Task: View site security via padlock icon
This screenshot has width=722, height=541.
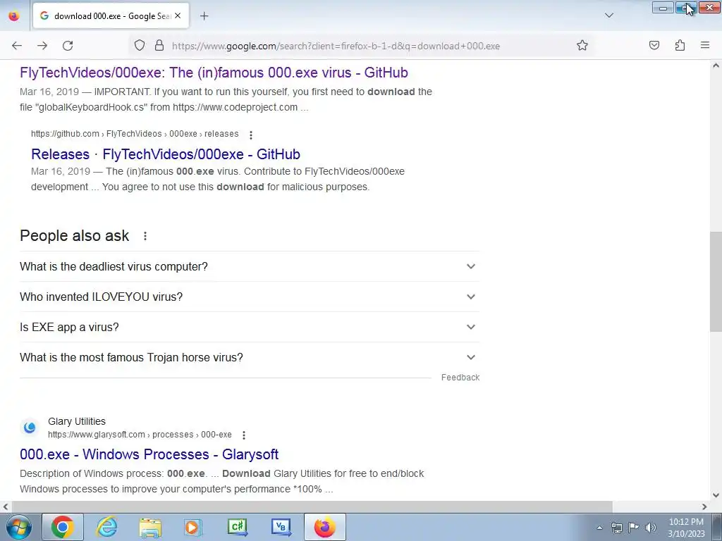Action: pyautogui.click(x=159, y=45)
